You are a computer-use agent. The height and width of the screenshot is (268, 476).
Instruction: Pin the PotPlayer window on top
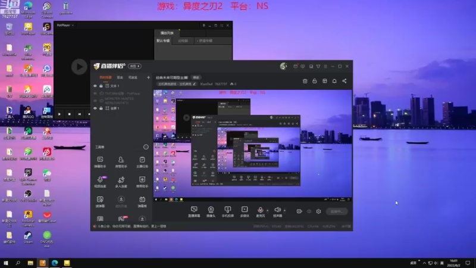203,25
